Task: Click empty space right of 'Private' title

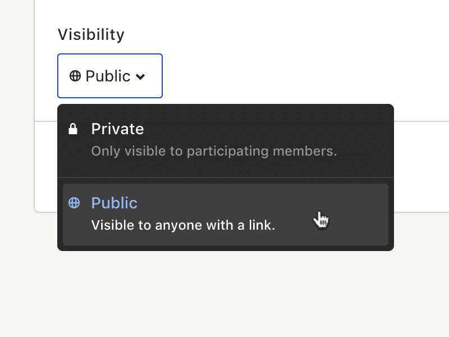Action: pyautogui.click(x=258, y=129)
